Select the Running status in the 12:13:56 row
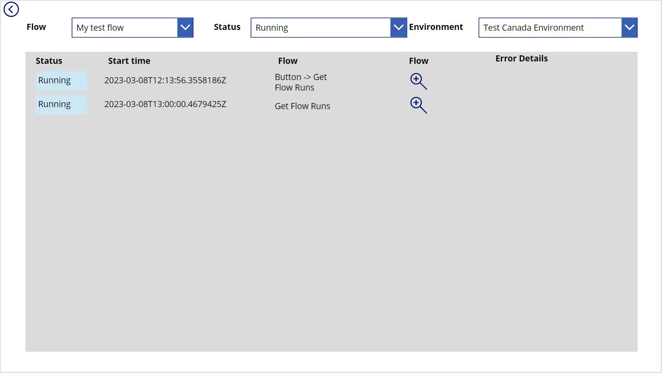Image resolution: width=662 pixels, height=373 pixels. point(61,80)
